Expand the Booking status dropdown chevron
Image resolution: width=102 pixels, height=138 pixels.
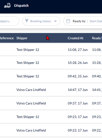tap(55, 21)
